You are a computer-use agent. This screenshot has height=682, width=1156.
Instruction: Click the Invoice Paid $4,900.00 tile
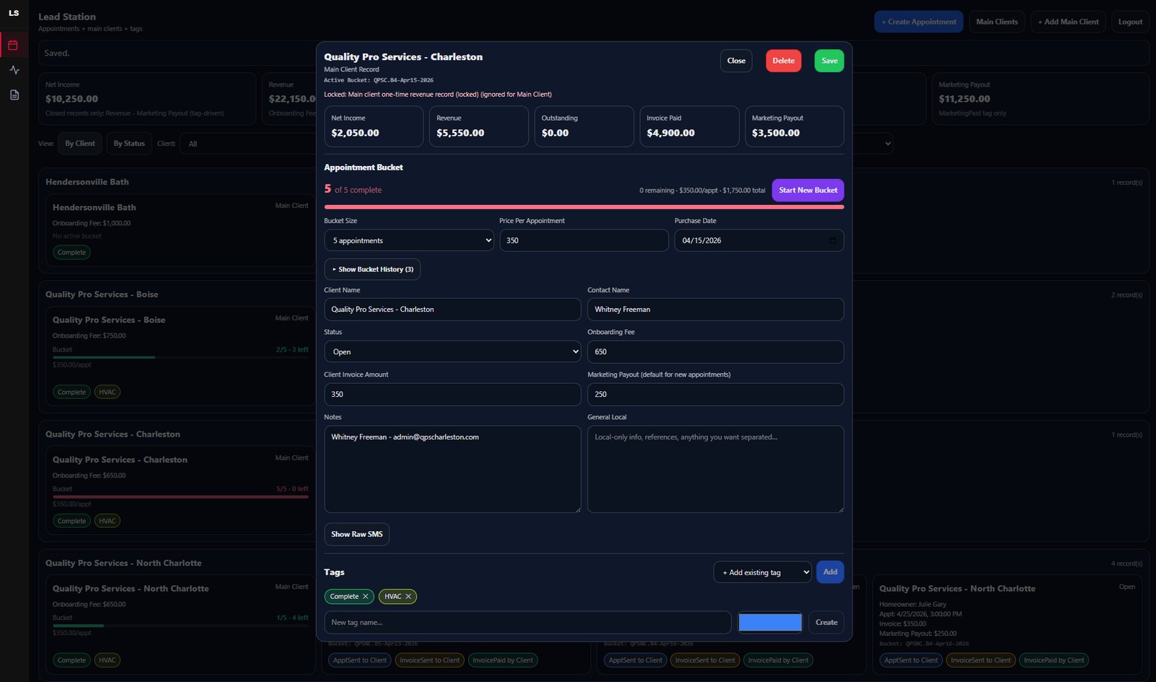click(689, 126)
